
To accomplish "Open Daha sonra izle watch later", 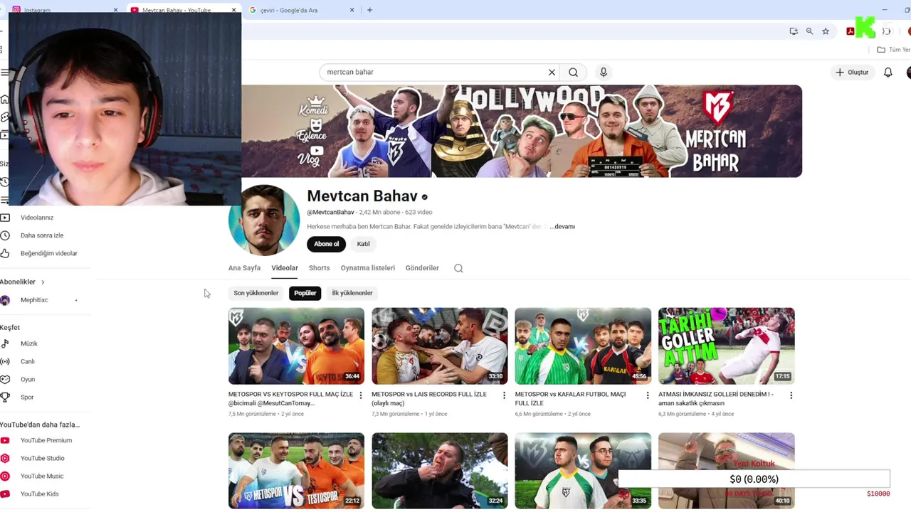I will coord(41,235).
